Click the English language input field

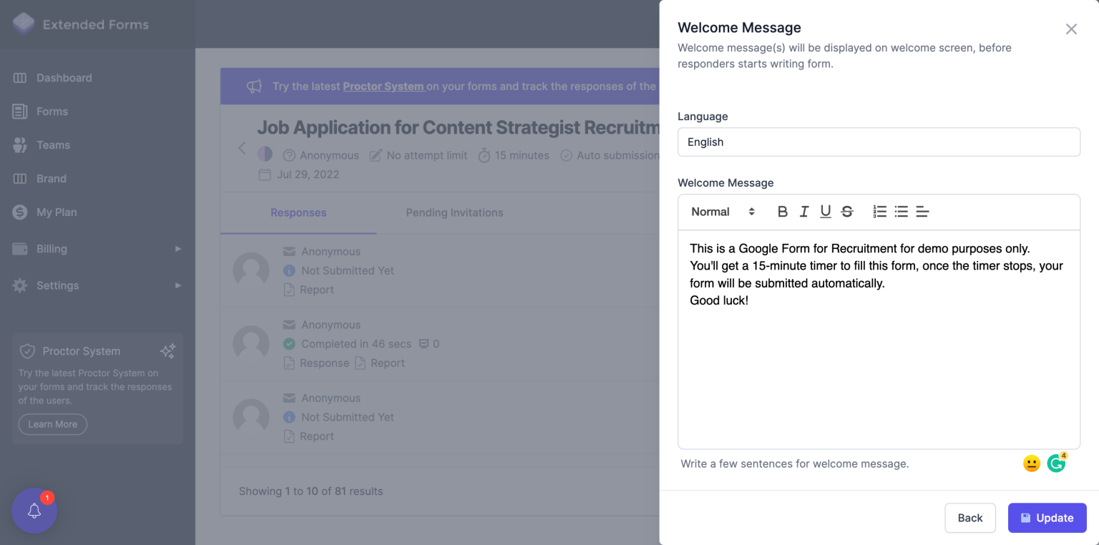click(879, 142)
